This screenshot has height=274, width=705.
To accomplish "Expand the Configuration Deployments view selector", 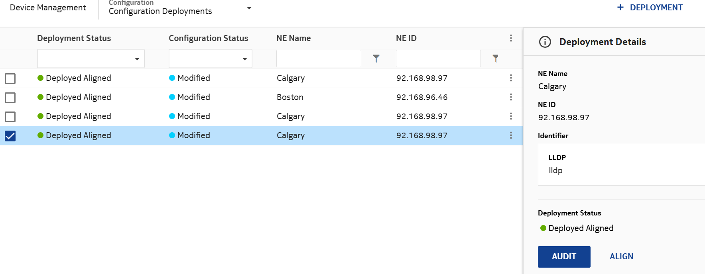I will click(249, 8).
